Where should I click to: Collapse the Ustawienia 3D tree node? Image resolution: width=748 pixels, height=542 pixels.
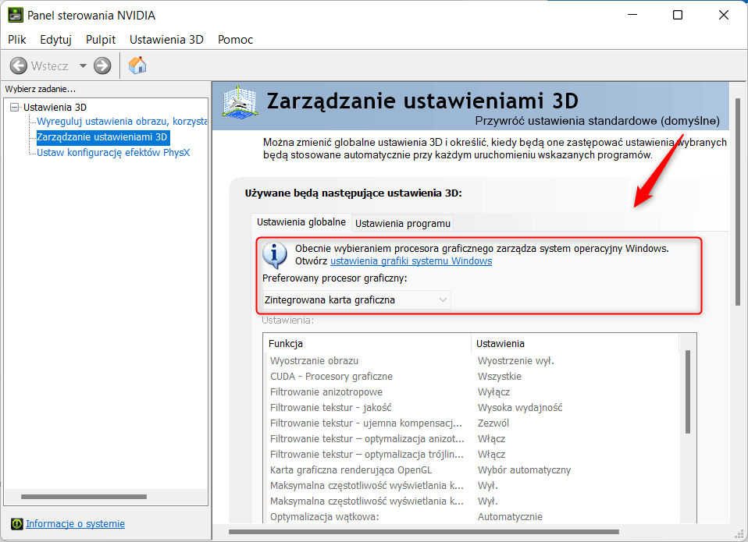[14, 107]
